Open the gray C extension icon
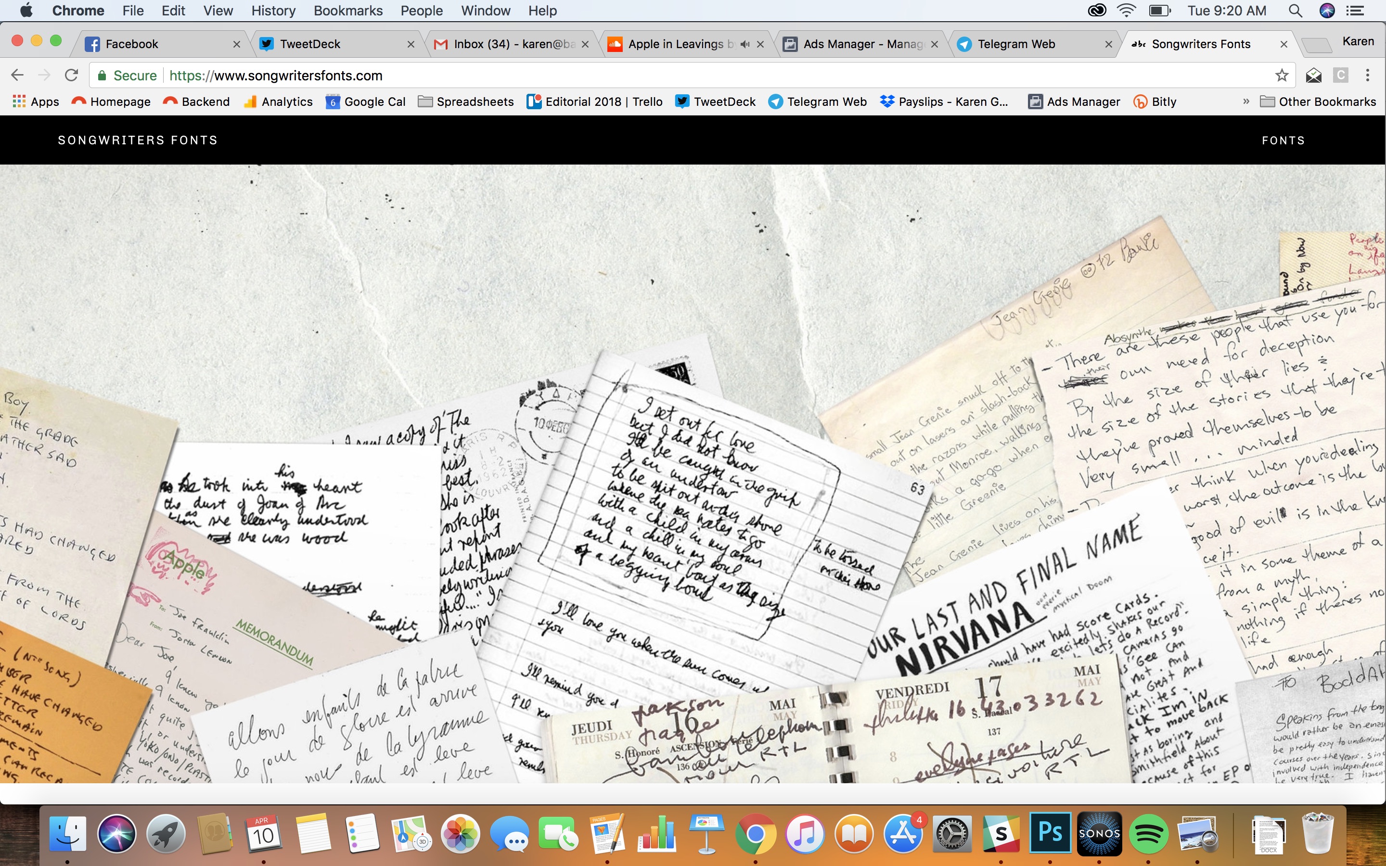 1340,75
